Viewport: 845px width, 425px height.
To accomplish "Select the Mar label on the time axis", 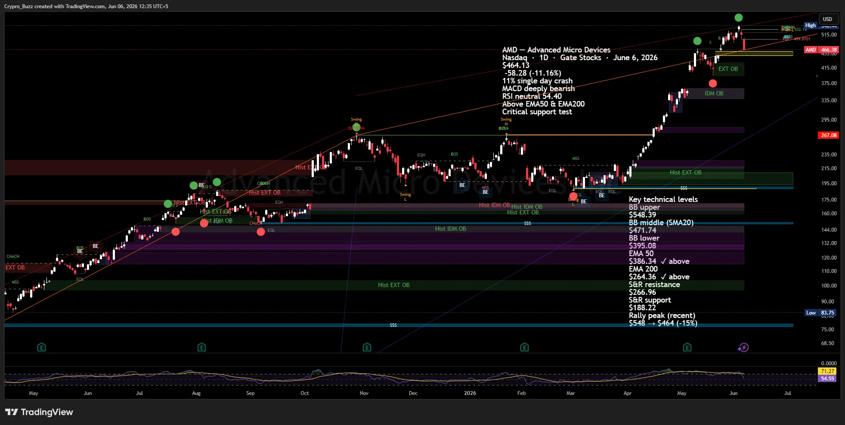I will tap(571, 393).
